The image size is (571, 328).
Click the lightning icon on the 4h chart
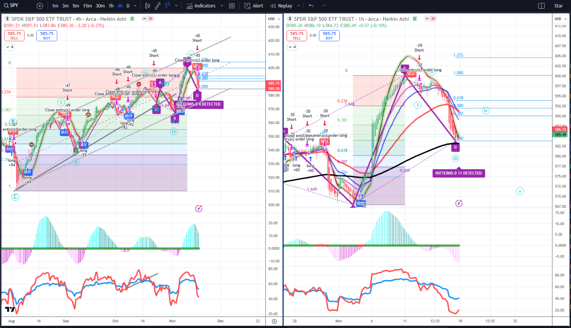[x=199, y=209]
